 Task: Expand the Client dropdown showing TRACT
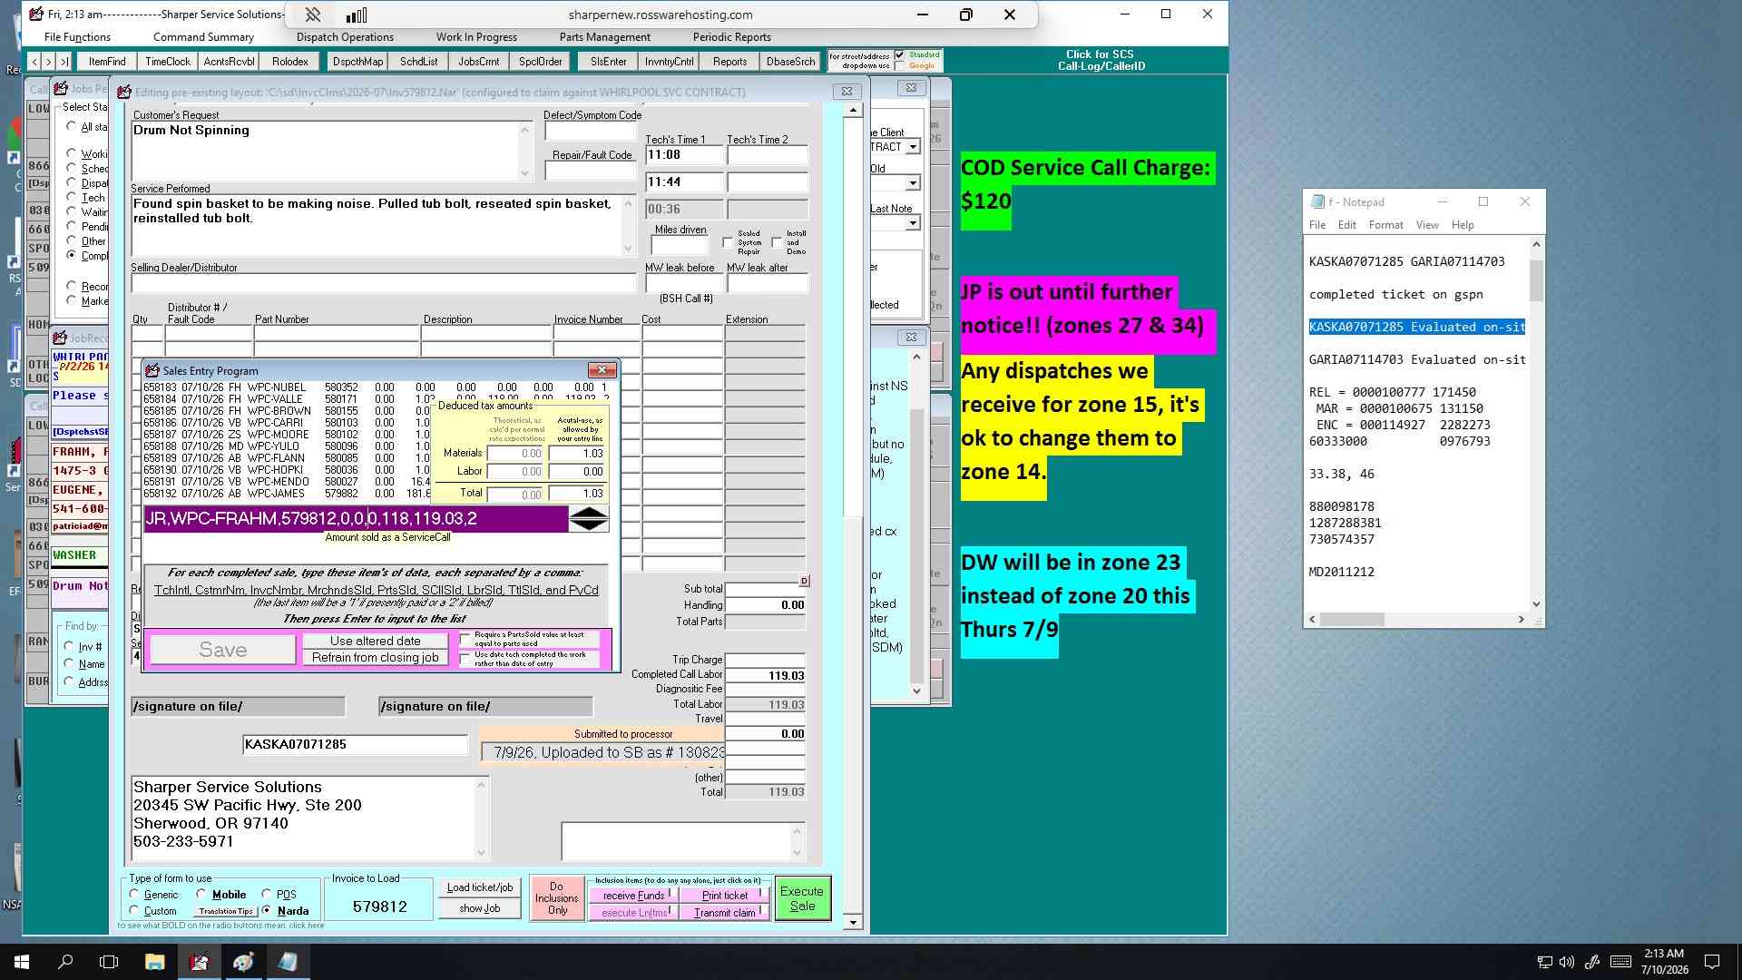(x=913, y=147)
